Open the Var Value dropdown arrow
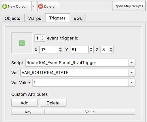The width and height of the screenshot is (147, 122). tap(132, 83)
